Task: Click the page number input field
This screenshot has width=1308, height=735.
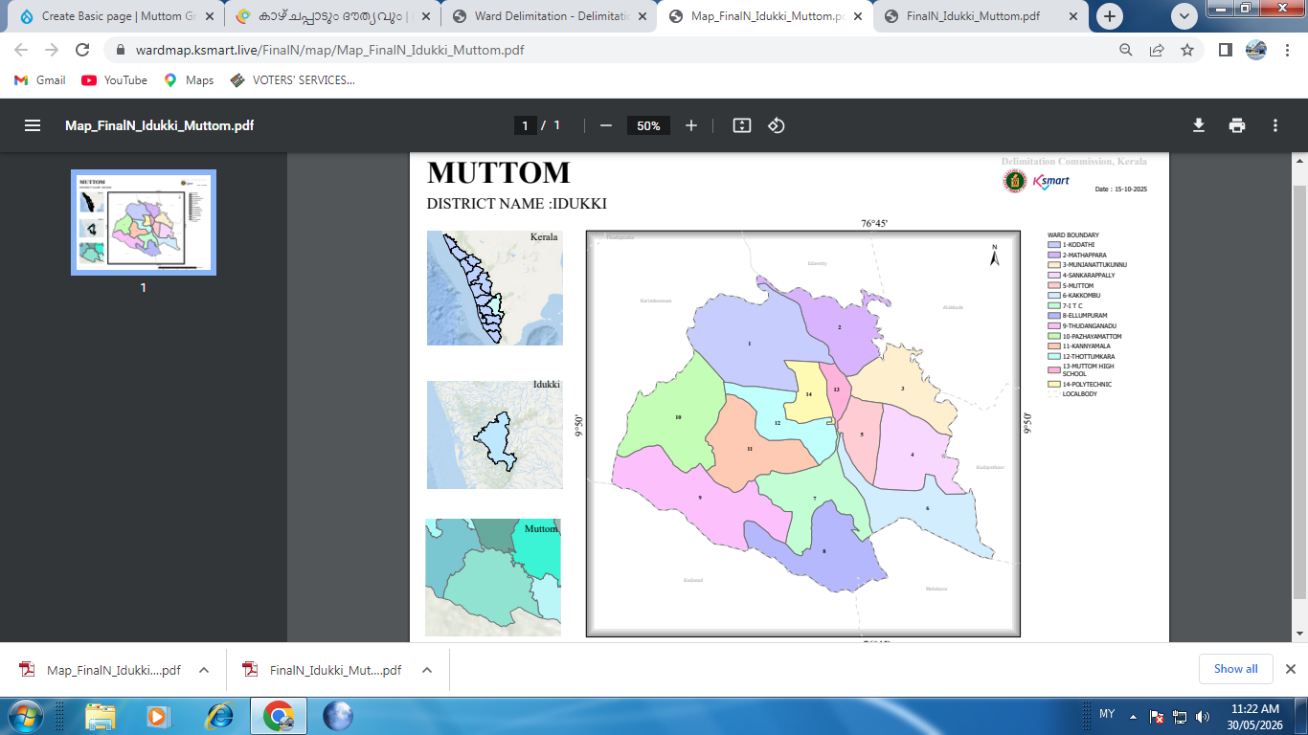Action: [525, 125]
